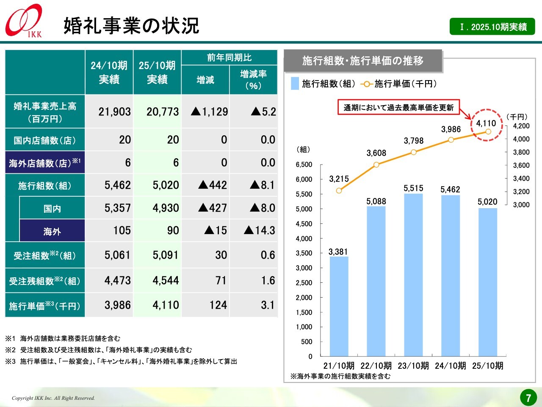
Task: Select the 施行組数・施行単価の推移 chart title tab
Action: click(x=363, y=61)
